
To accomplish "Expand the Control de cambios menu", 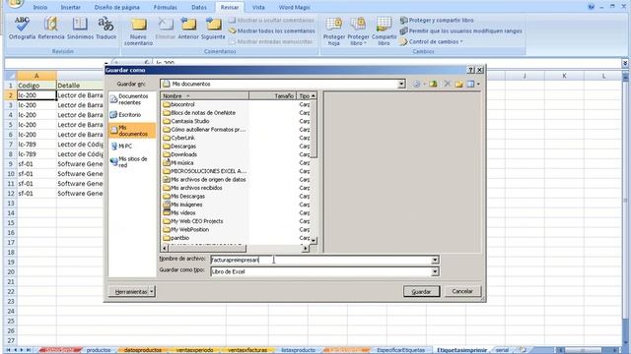I will (432, 41).
